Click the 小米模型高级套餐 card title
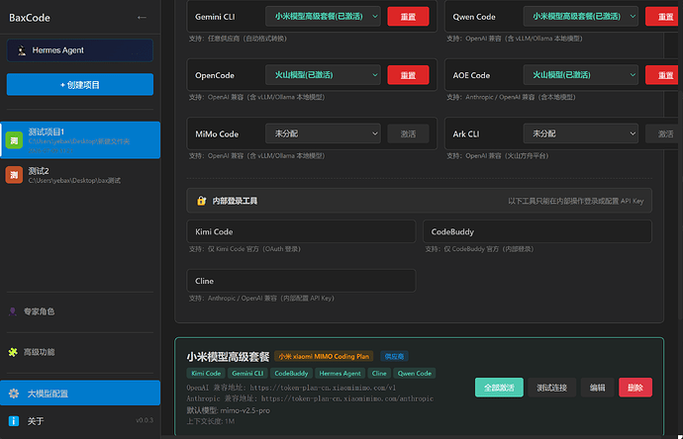Image resolution: width=683 pixels, height=439 pixels. pos(229,357)
